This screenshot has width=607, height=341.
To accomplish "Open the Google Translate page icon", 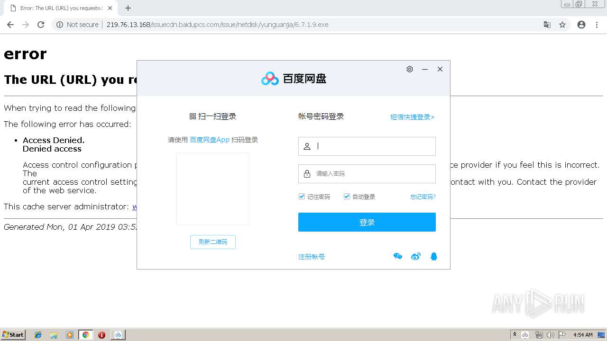I will [x=547, y=25].
